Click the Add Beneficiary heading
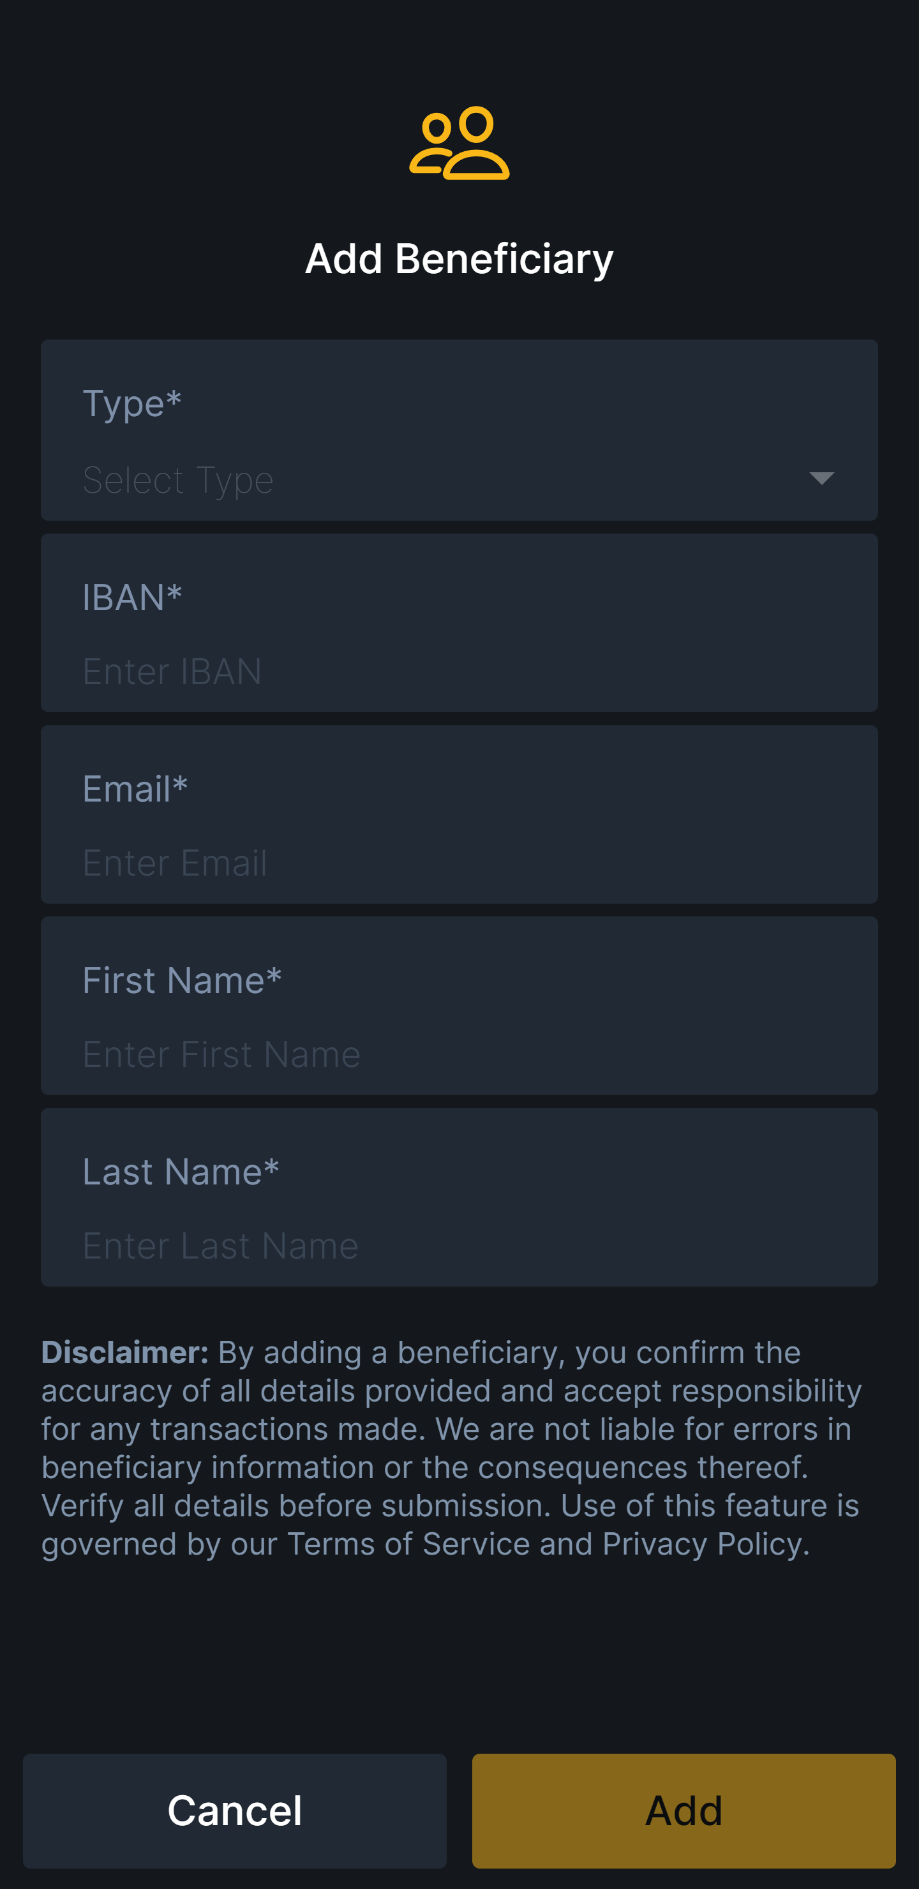The width and height of the screenshot is (919, 1889). pos(459,259)
